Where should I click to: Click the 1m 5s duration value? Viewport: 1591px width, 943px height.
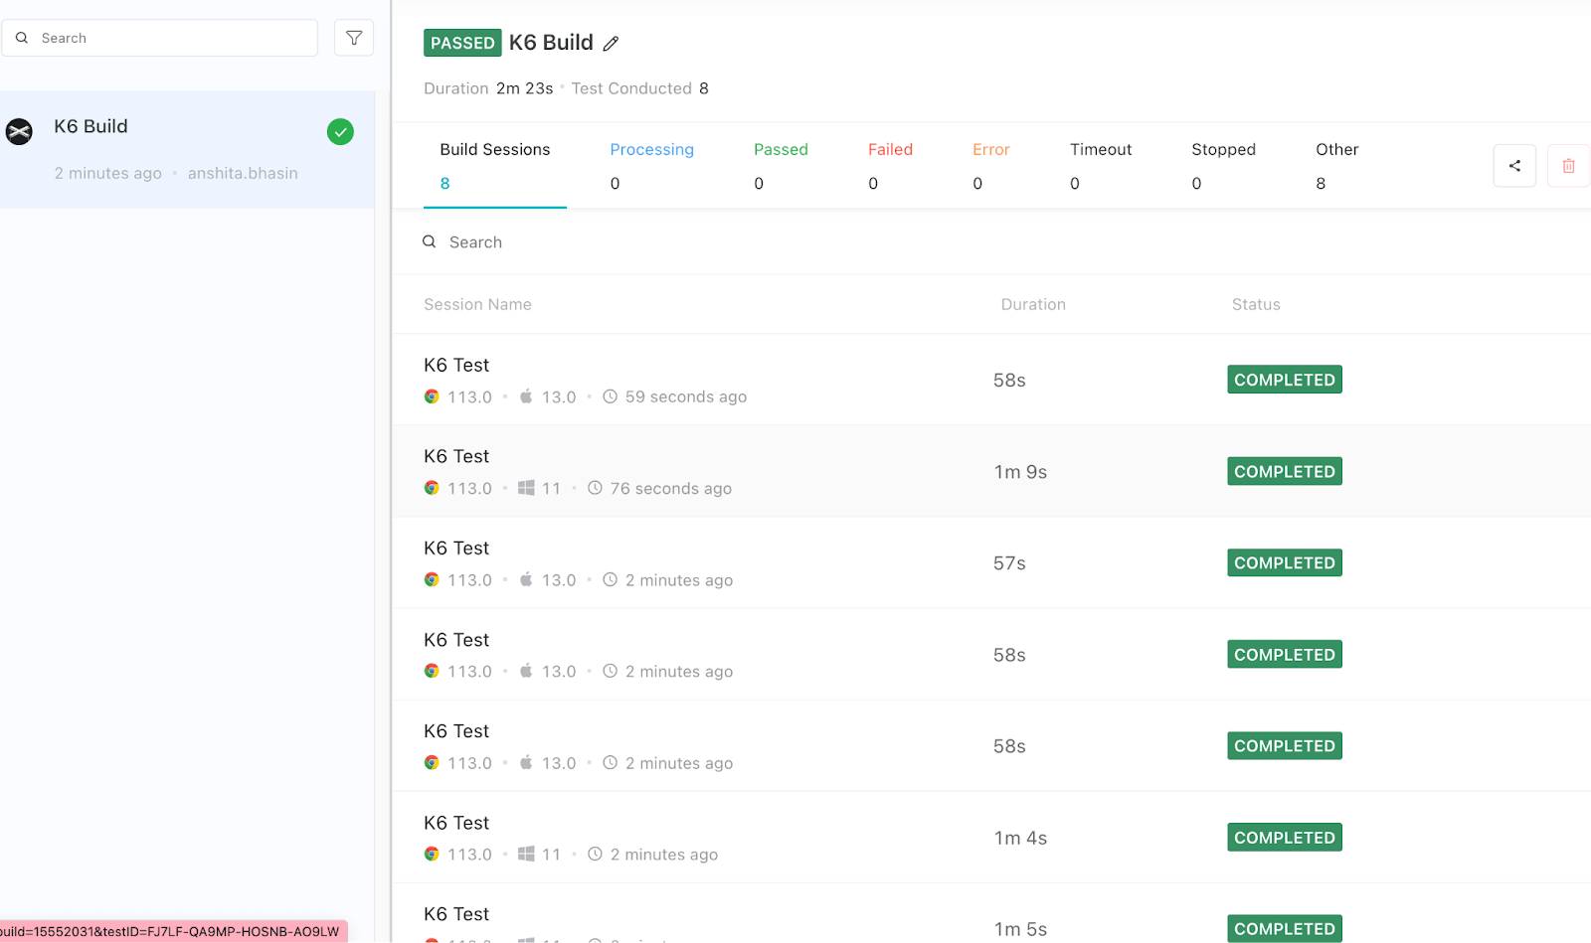tap(1020, 929)
